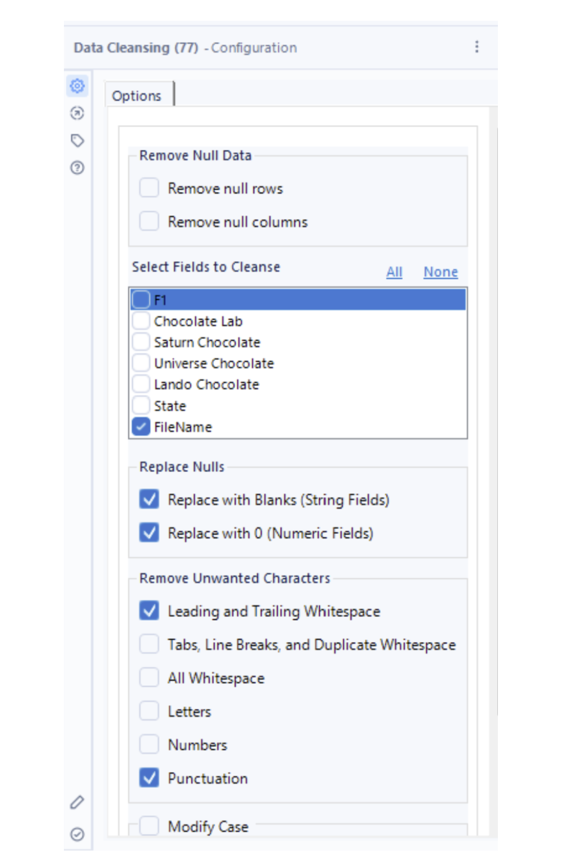The image size is (582, 868).
Task: Open the configuration gear icon
Action: tap(77, 86)
